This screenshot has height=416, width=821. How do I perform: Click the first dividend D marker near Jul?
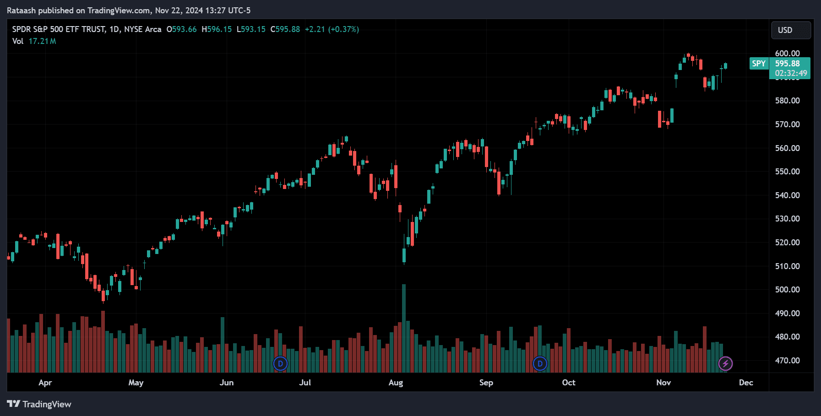tap(280, 364)
